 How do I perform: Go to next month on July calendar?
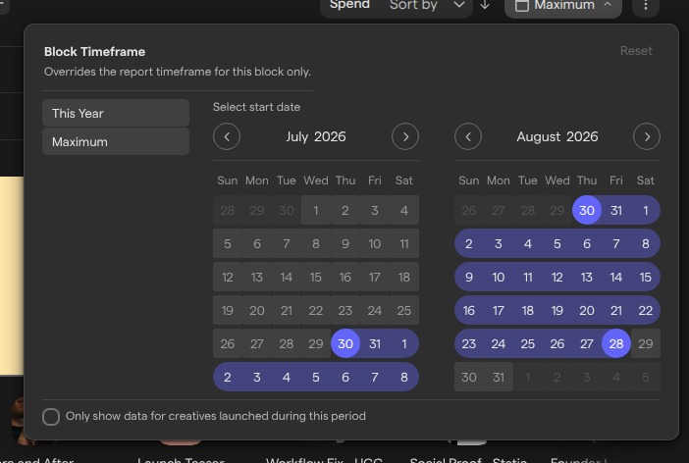coord(405,136)
